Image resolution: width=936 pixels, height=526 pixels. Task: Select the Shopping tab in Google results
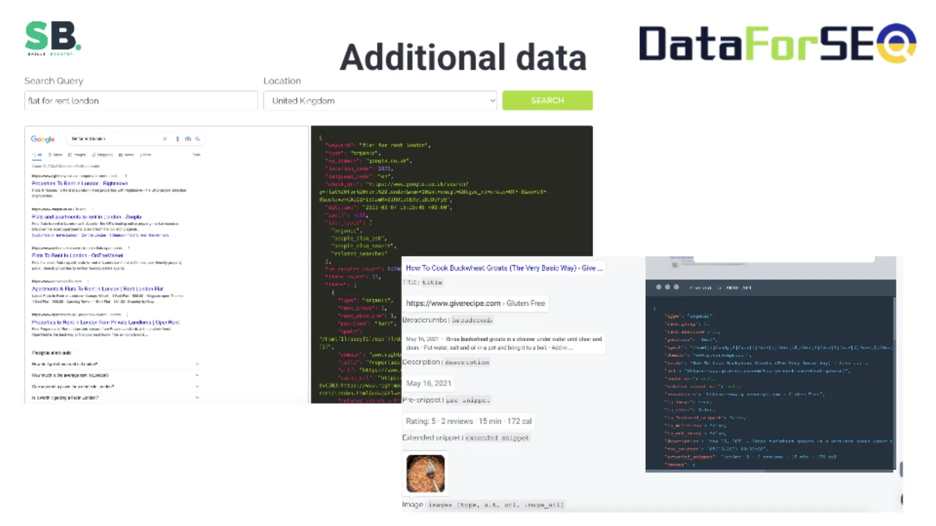click(x=102, y=155)
